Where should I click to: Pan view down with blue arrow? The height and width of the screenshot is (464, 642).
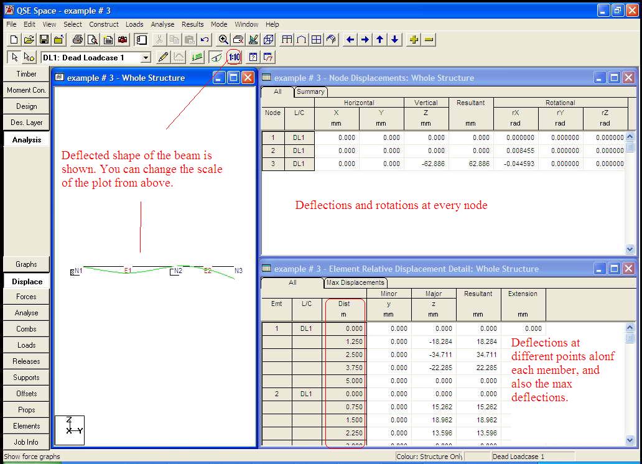394,40
